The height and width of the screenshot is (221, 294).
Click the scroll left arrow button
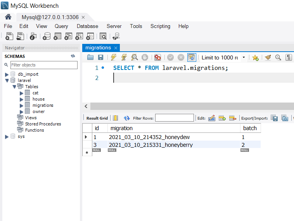(86, 106)
